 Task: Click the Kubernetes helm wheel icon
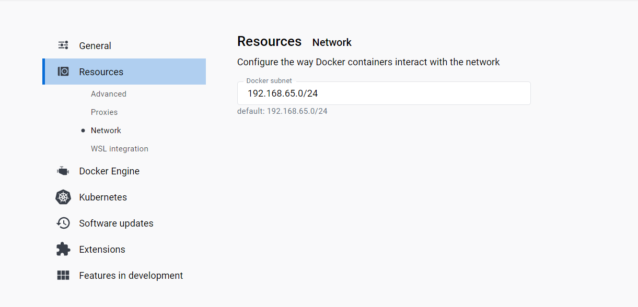pos(63,197)
